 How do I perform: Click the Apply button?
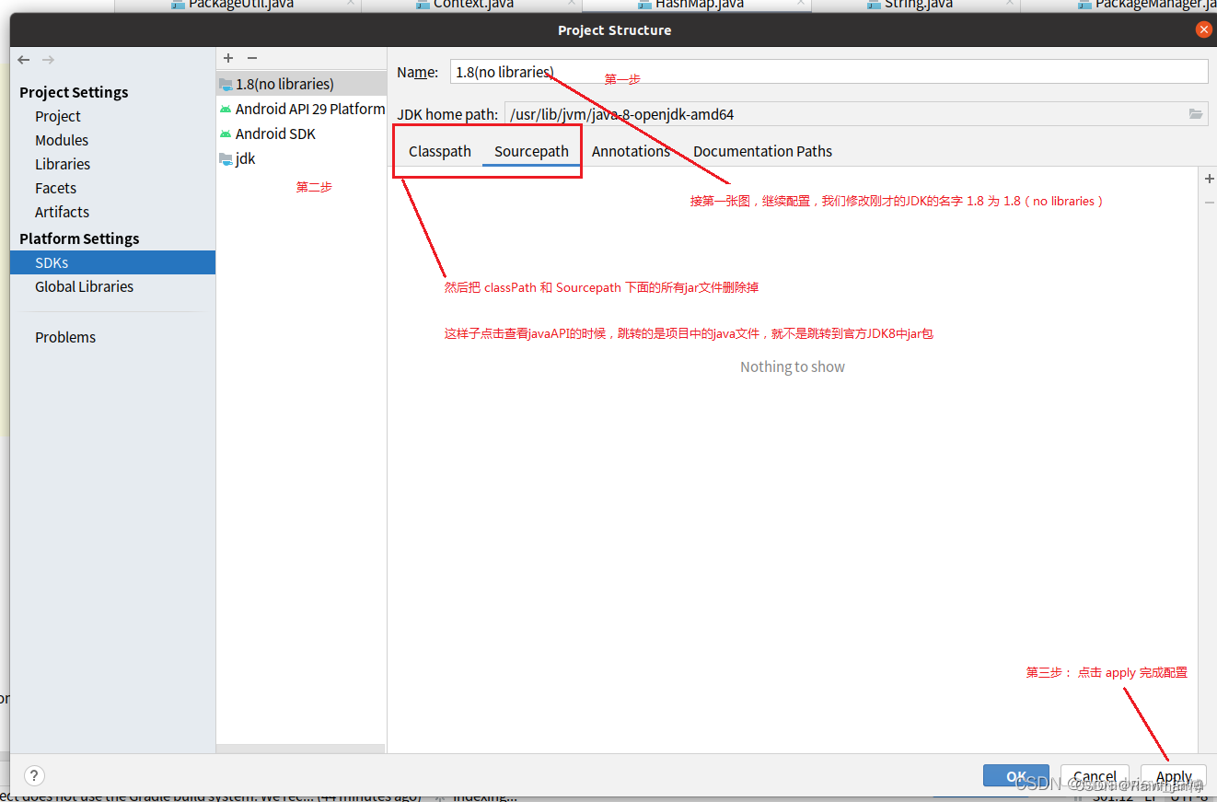point(1174,776)
